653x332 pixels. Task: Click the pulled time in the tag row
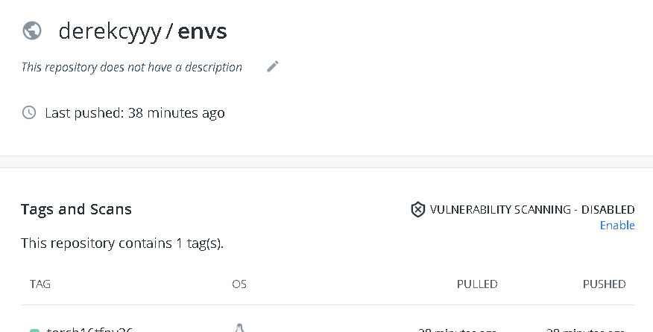(x=458, y=329)
